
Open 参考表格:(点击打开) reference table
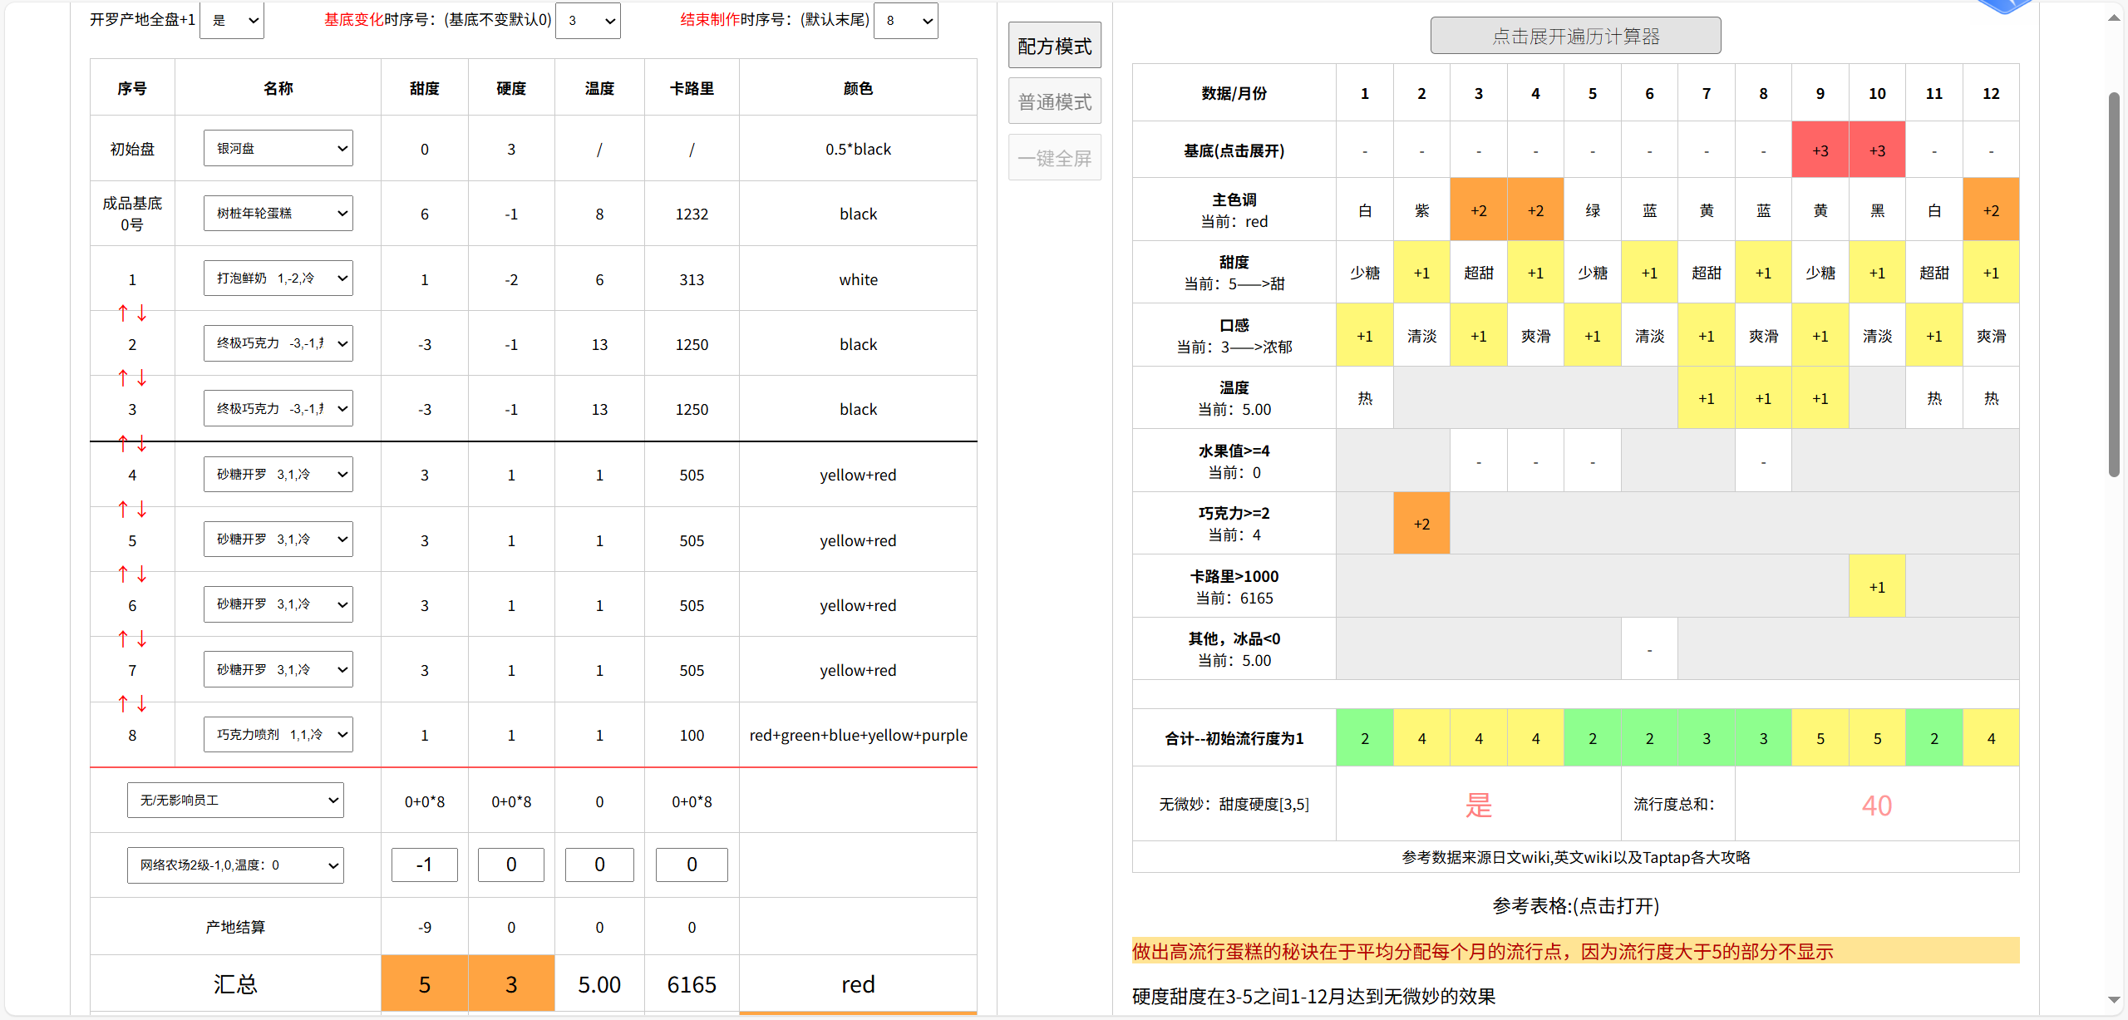1575,906
